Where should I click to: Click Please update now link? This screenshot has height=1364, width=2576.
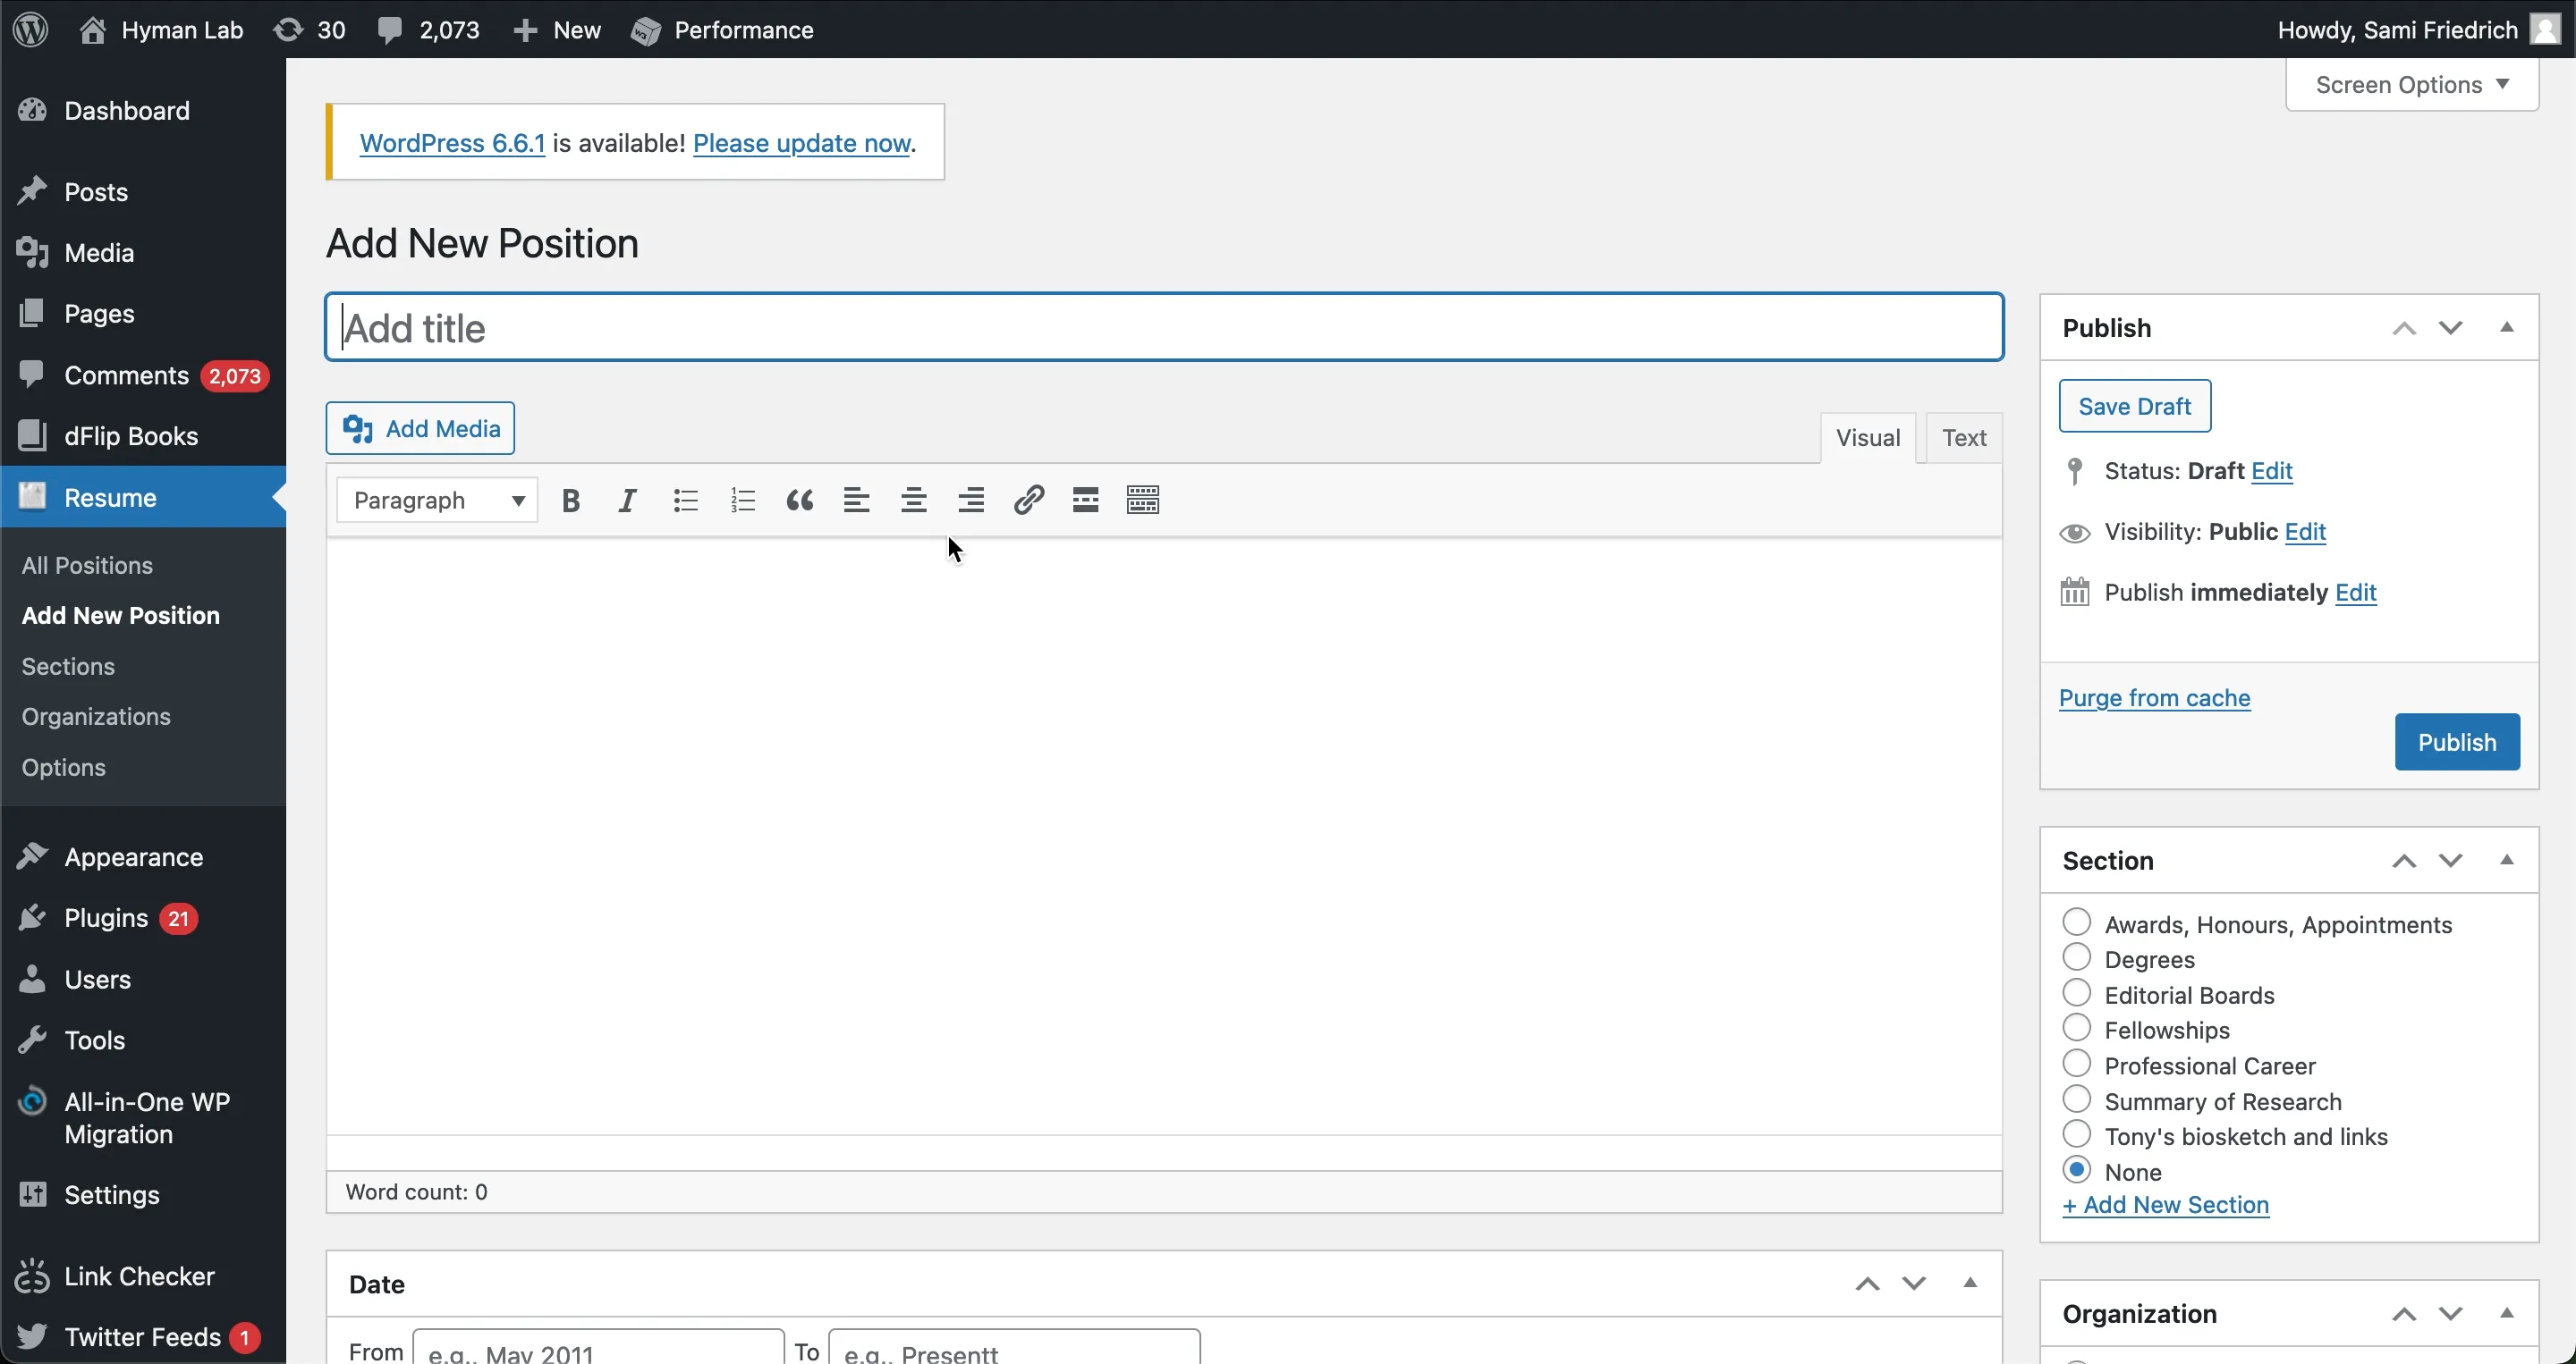click(801, 143)
